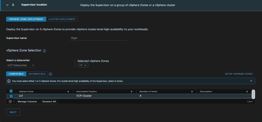Remove vcf from selected zones
Image resolution: width=262 pixels, height=122 pixels.
point(85,65)
